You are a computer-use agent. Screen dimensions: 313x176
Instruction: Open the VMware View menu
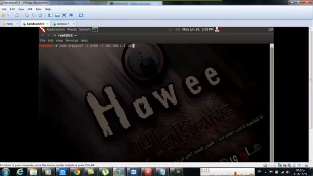(21, 9)
